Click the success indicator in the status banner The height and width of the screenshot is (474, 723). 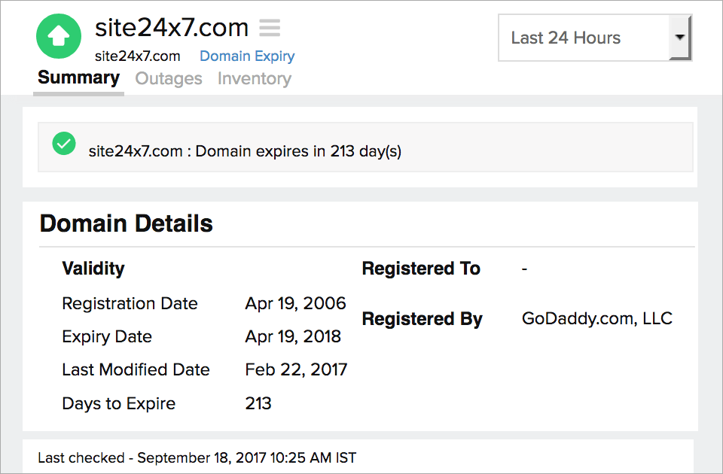pyautogui.click(x=63, y=143)
